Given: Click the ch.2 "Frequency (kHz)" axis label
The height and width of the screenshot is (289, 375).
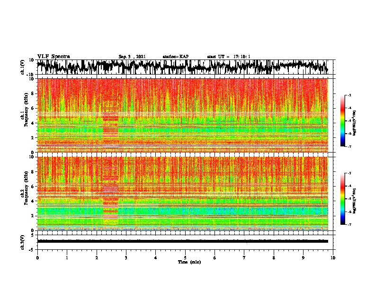Looking at the screenshot, I should click(x=26, y=188).
